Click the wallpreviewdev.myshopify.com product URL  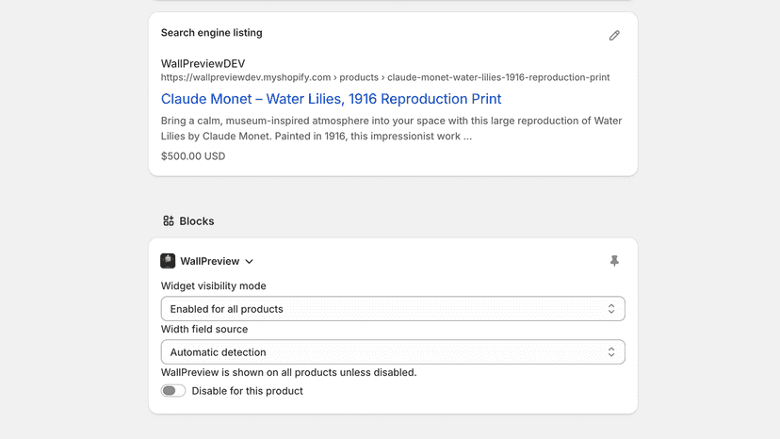[385, 77]
